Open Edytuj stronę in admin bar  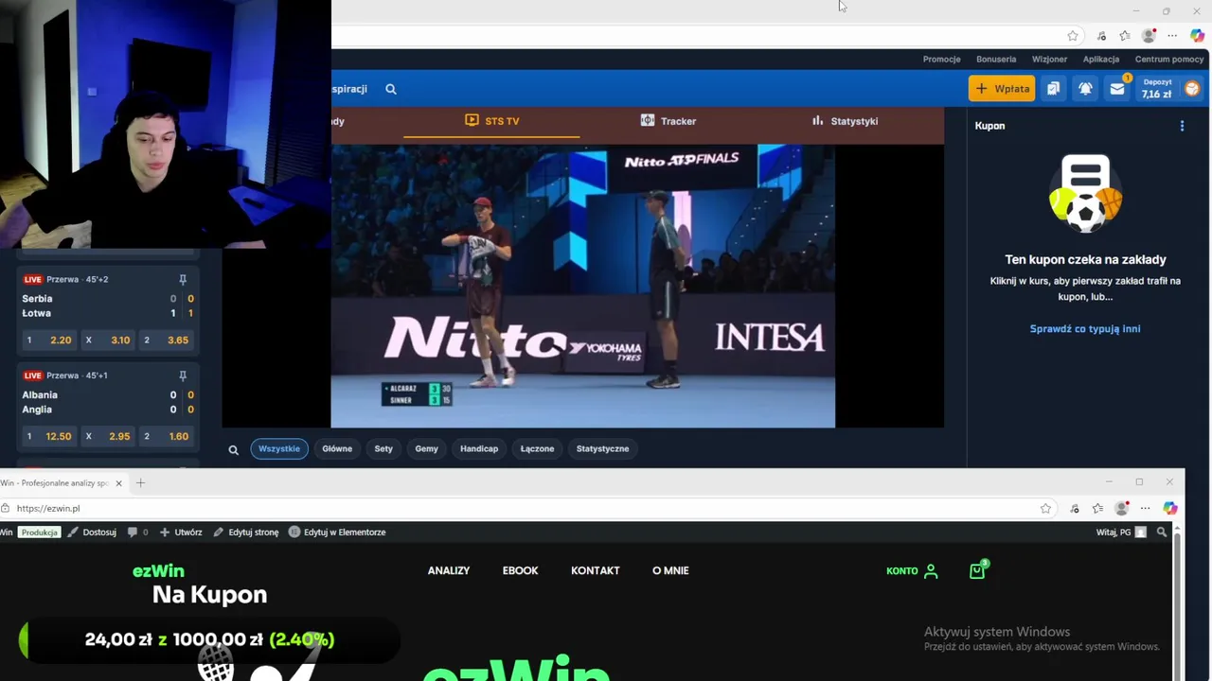click(x=245, y=533)
